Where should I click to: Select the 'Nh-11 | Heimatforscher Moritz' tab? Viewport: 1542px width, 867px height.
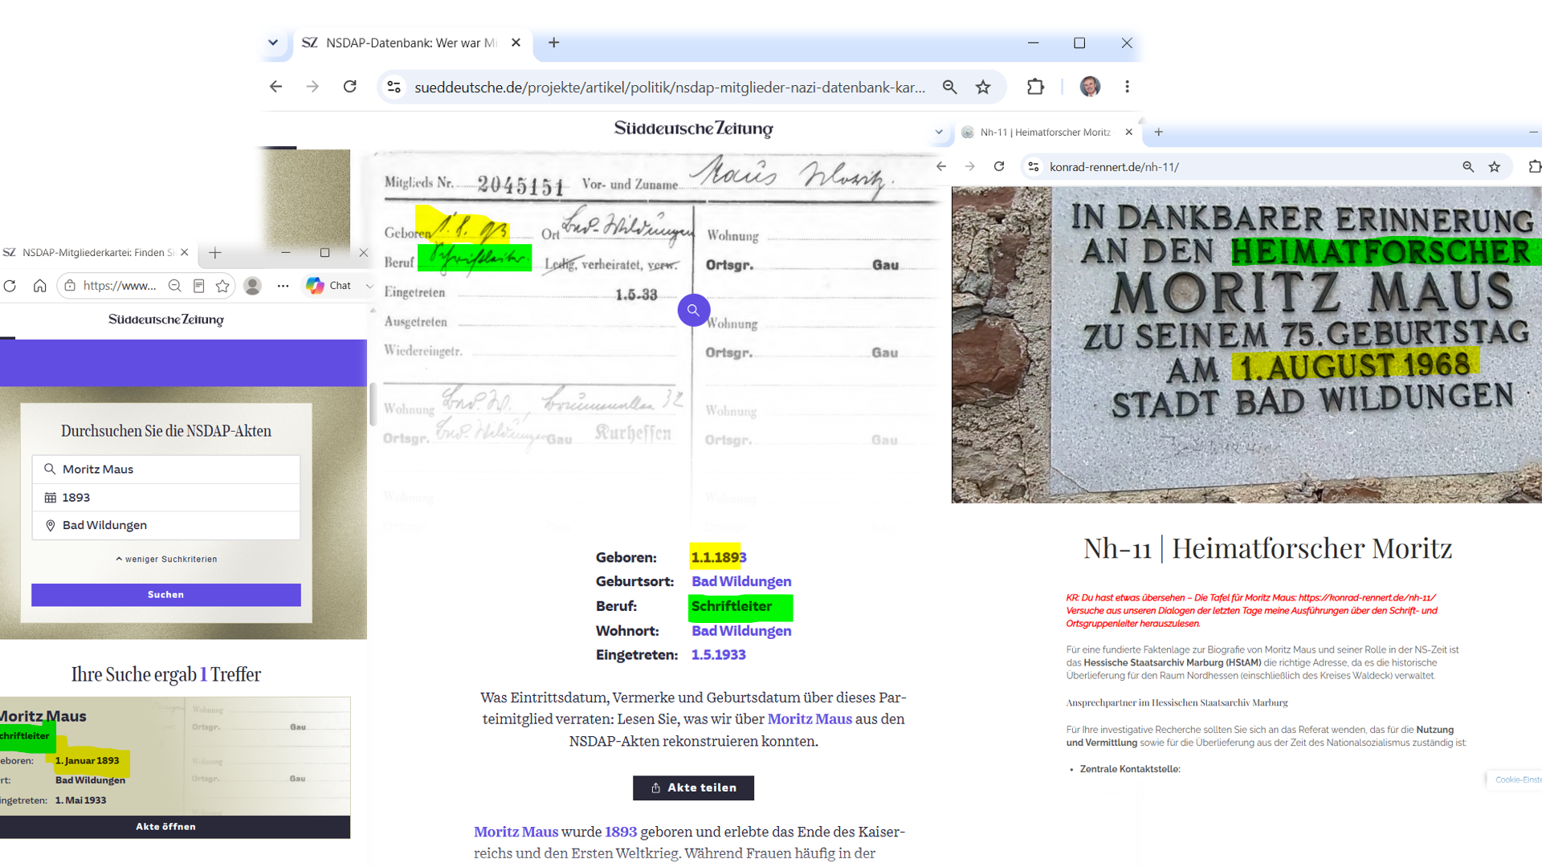[x=1046, y=132]
